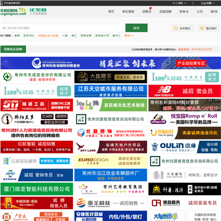221x221 pixels.
Task: Open 悦宝园 Romp n' Roll banner
Action: pos(185,119)
